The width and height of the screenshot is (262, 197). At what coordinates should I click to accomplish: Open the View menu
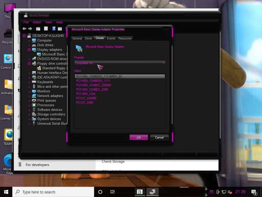pyautogui.click(x=49, y=22)
